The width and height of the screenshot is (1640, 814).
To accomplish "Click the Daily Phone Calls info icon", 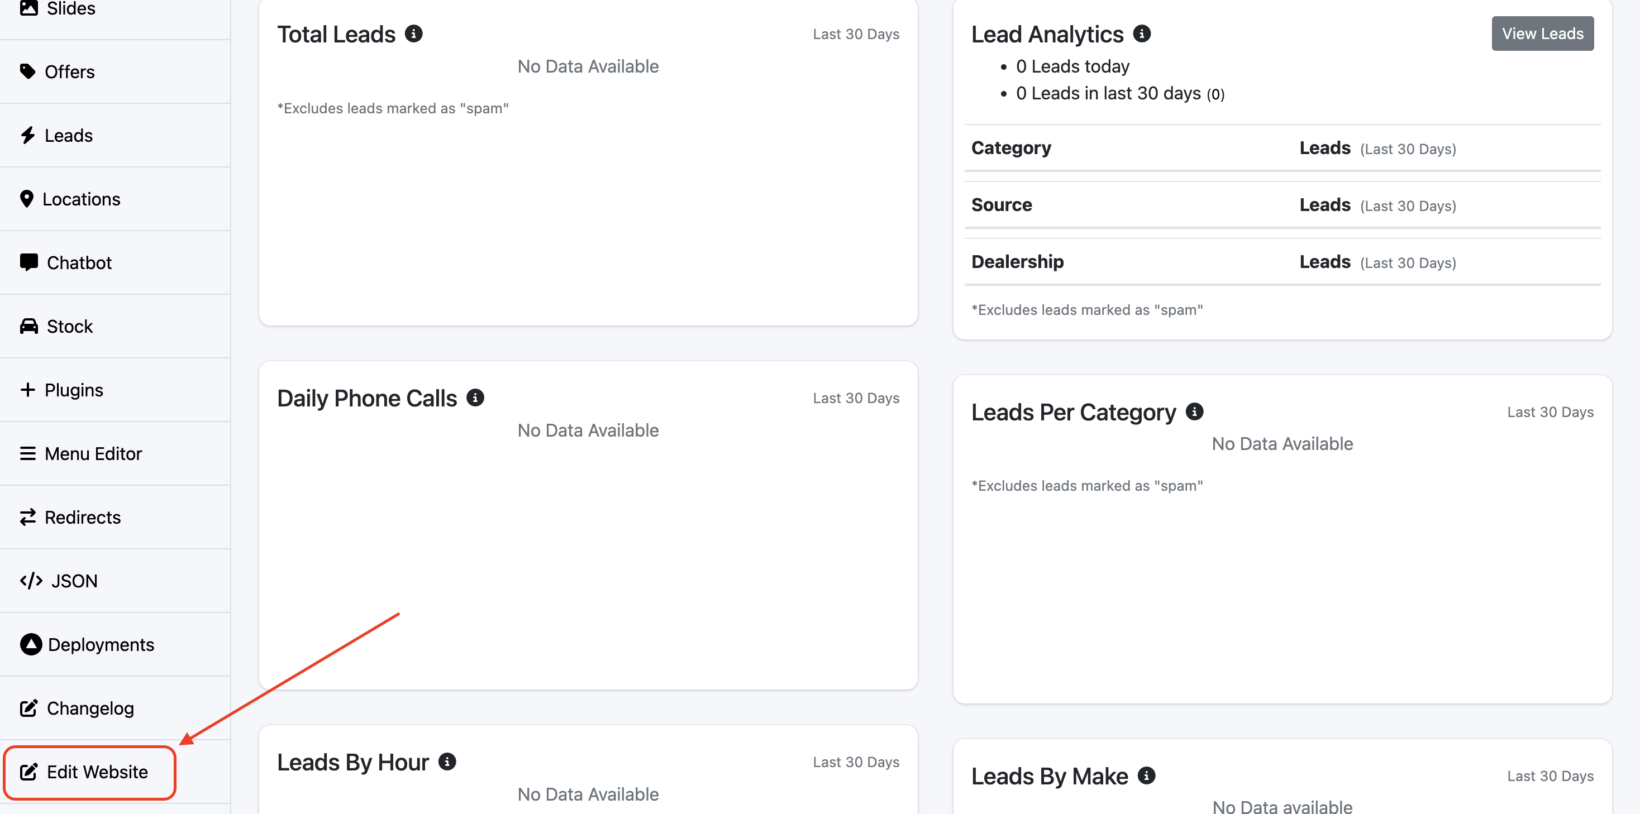I will 475,398.
